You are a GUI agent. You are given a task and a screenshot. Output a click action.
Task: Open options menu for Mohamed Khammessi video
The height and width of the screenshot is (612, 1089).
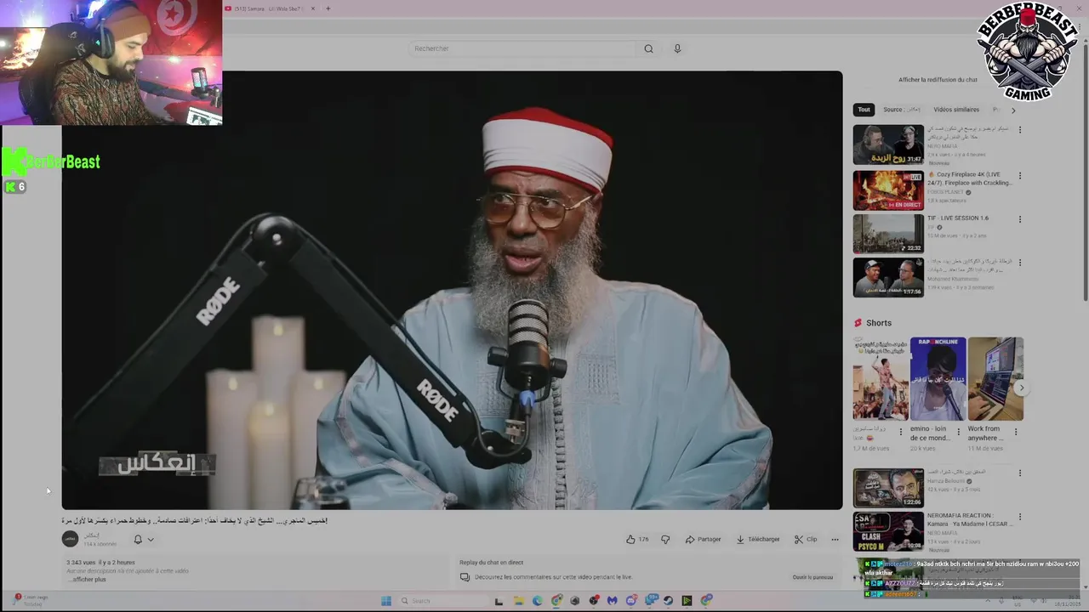(1020, 263)
